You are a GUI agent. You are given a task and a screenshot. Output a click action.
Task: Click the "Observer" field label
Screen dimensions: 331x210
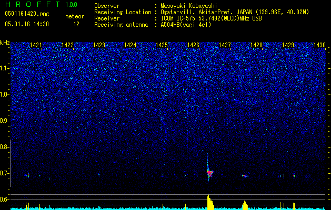(107, 6)
